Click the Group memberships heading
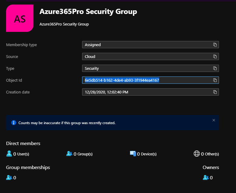236x193 pixels. [28, 168]
